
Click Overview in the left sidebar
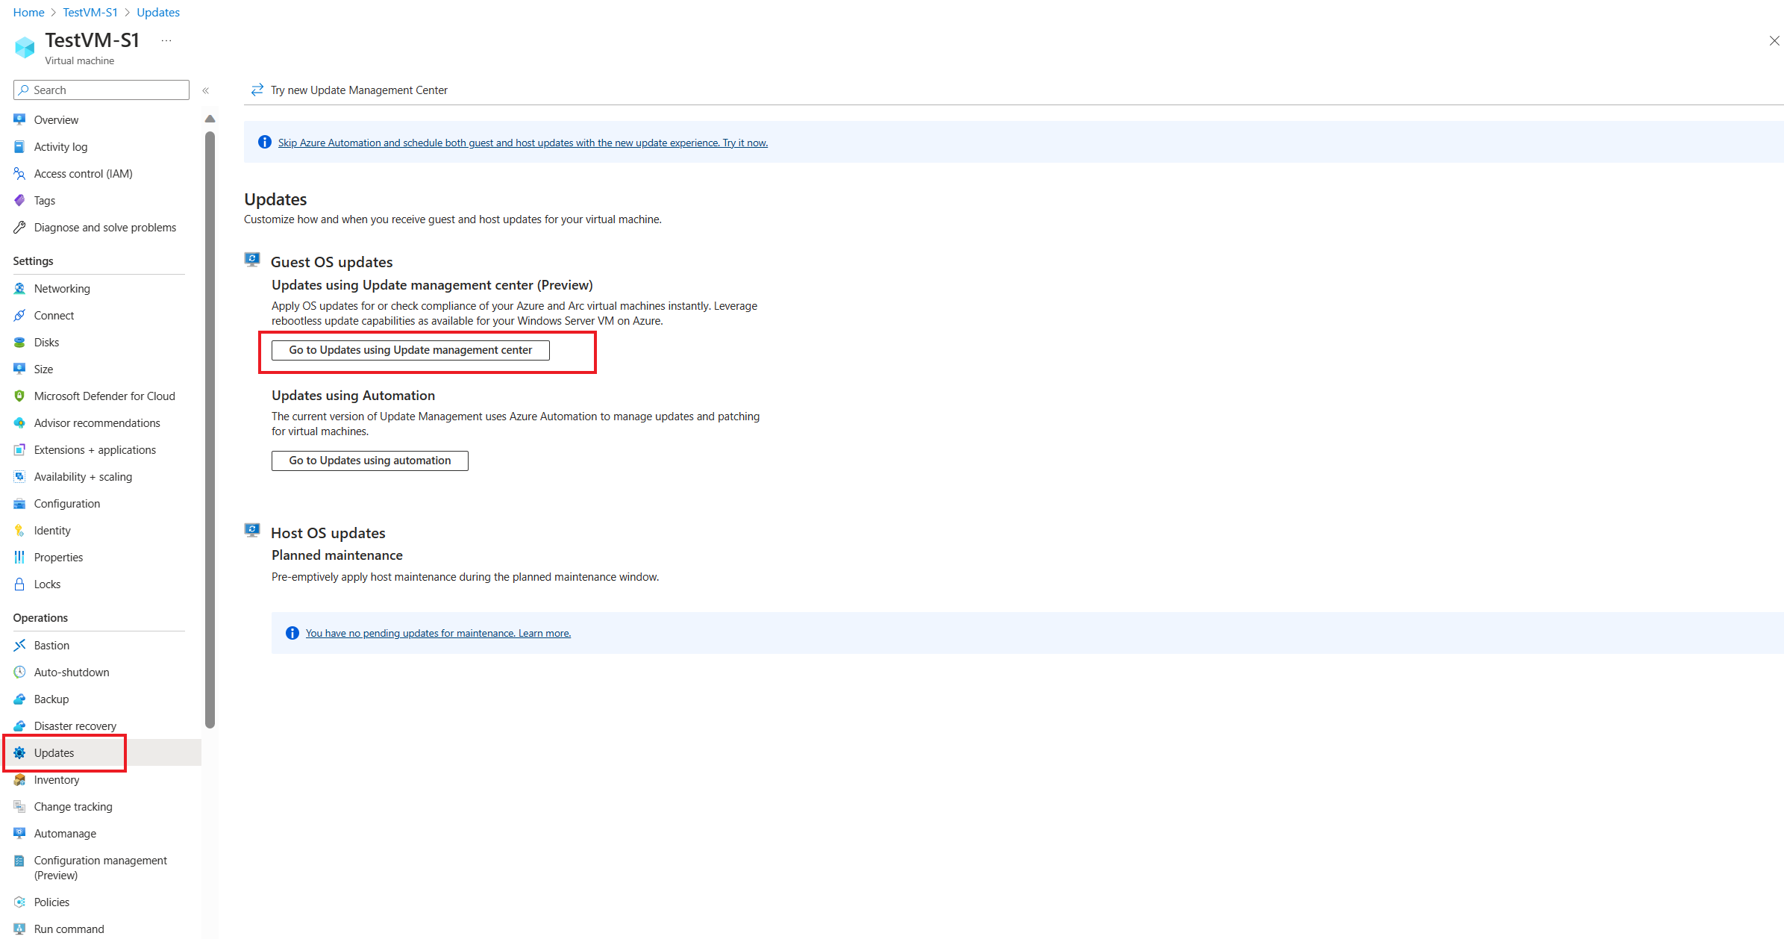pyautogui.click(x=57, y=119)
